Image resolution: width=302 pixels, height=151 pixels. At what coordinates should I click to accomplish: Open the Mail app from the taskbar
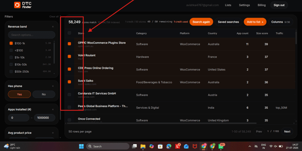186,146
